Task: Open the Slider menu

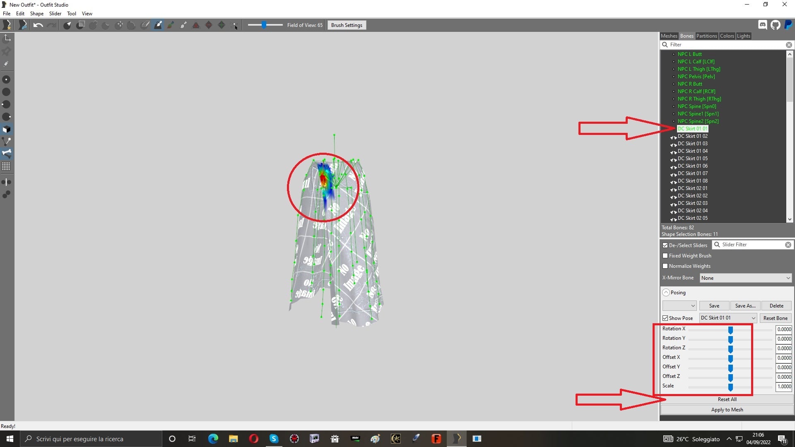Action: (x=55, y=14)
